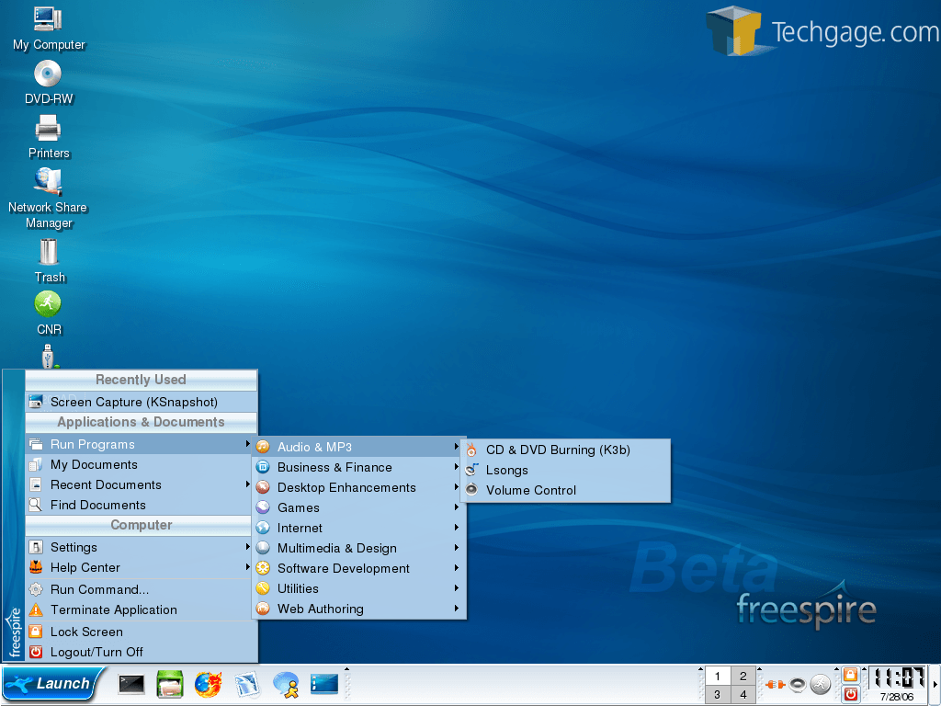Expand the Internet submenu arrow

(x=457, y=527)
